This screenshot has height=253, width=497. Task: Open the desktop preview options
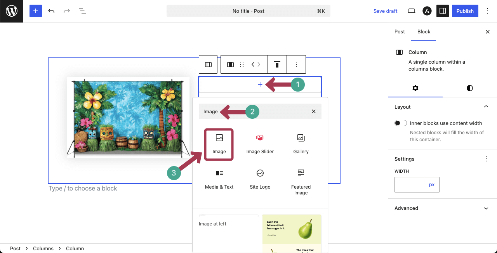click(412, 11)
